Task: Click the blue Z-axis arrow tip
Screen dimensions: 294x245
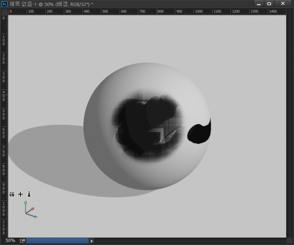Action: [36, 217]
